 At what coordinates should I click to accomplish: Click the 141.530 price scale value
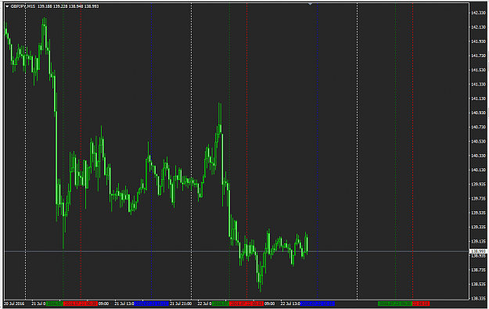click(x=479, y=70)
